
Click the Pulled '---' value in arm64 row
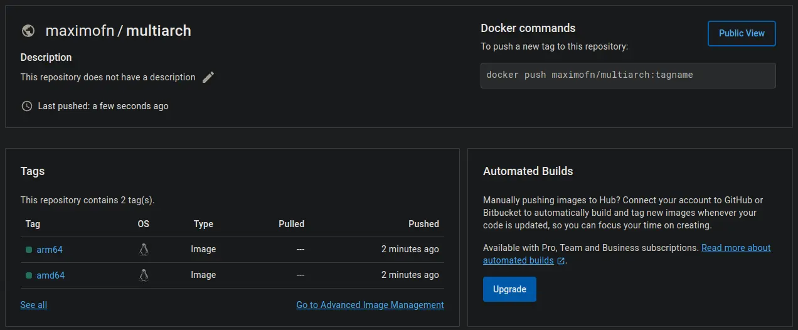[x=301, y=249]
